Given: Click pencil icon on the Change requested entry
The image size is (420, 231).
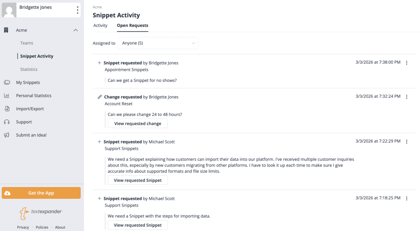Looking at the screenshot, I should tap(100, 97).
